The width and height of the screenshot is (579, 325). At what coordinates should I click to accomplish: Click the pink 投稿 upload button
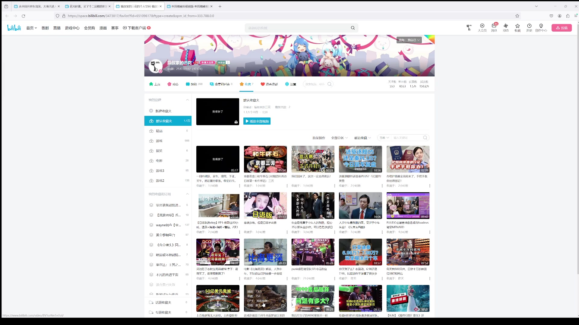562,28
